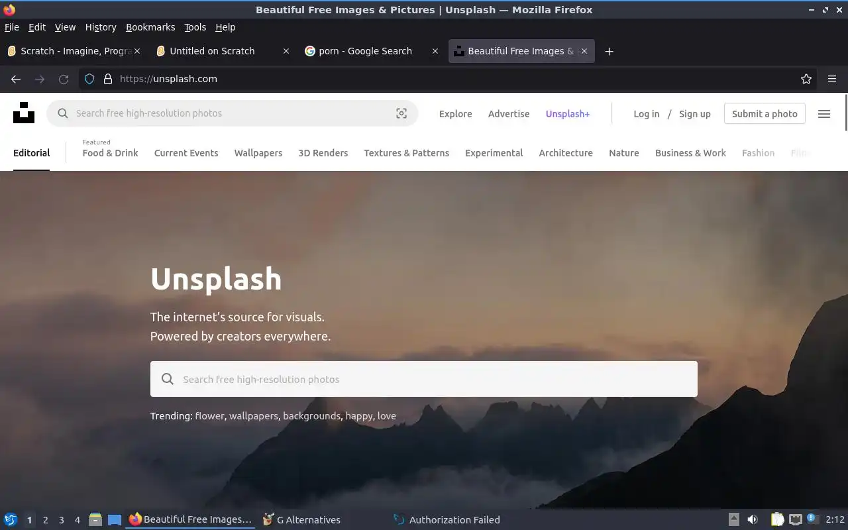
Task: Switch to Scratch - Imagine, Program tab
Action: pos(74,51)
